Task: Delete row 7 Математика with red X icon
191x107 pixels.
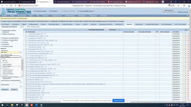Action: click(x=188, y=47)
